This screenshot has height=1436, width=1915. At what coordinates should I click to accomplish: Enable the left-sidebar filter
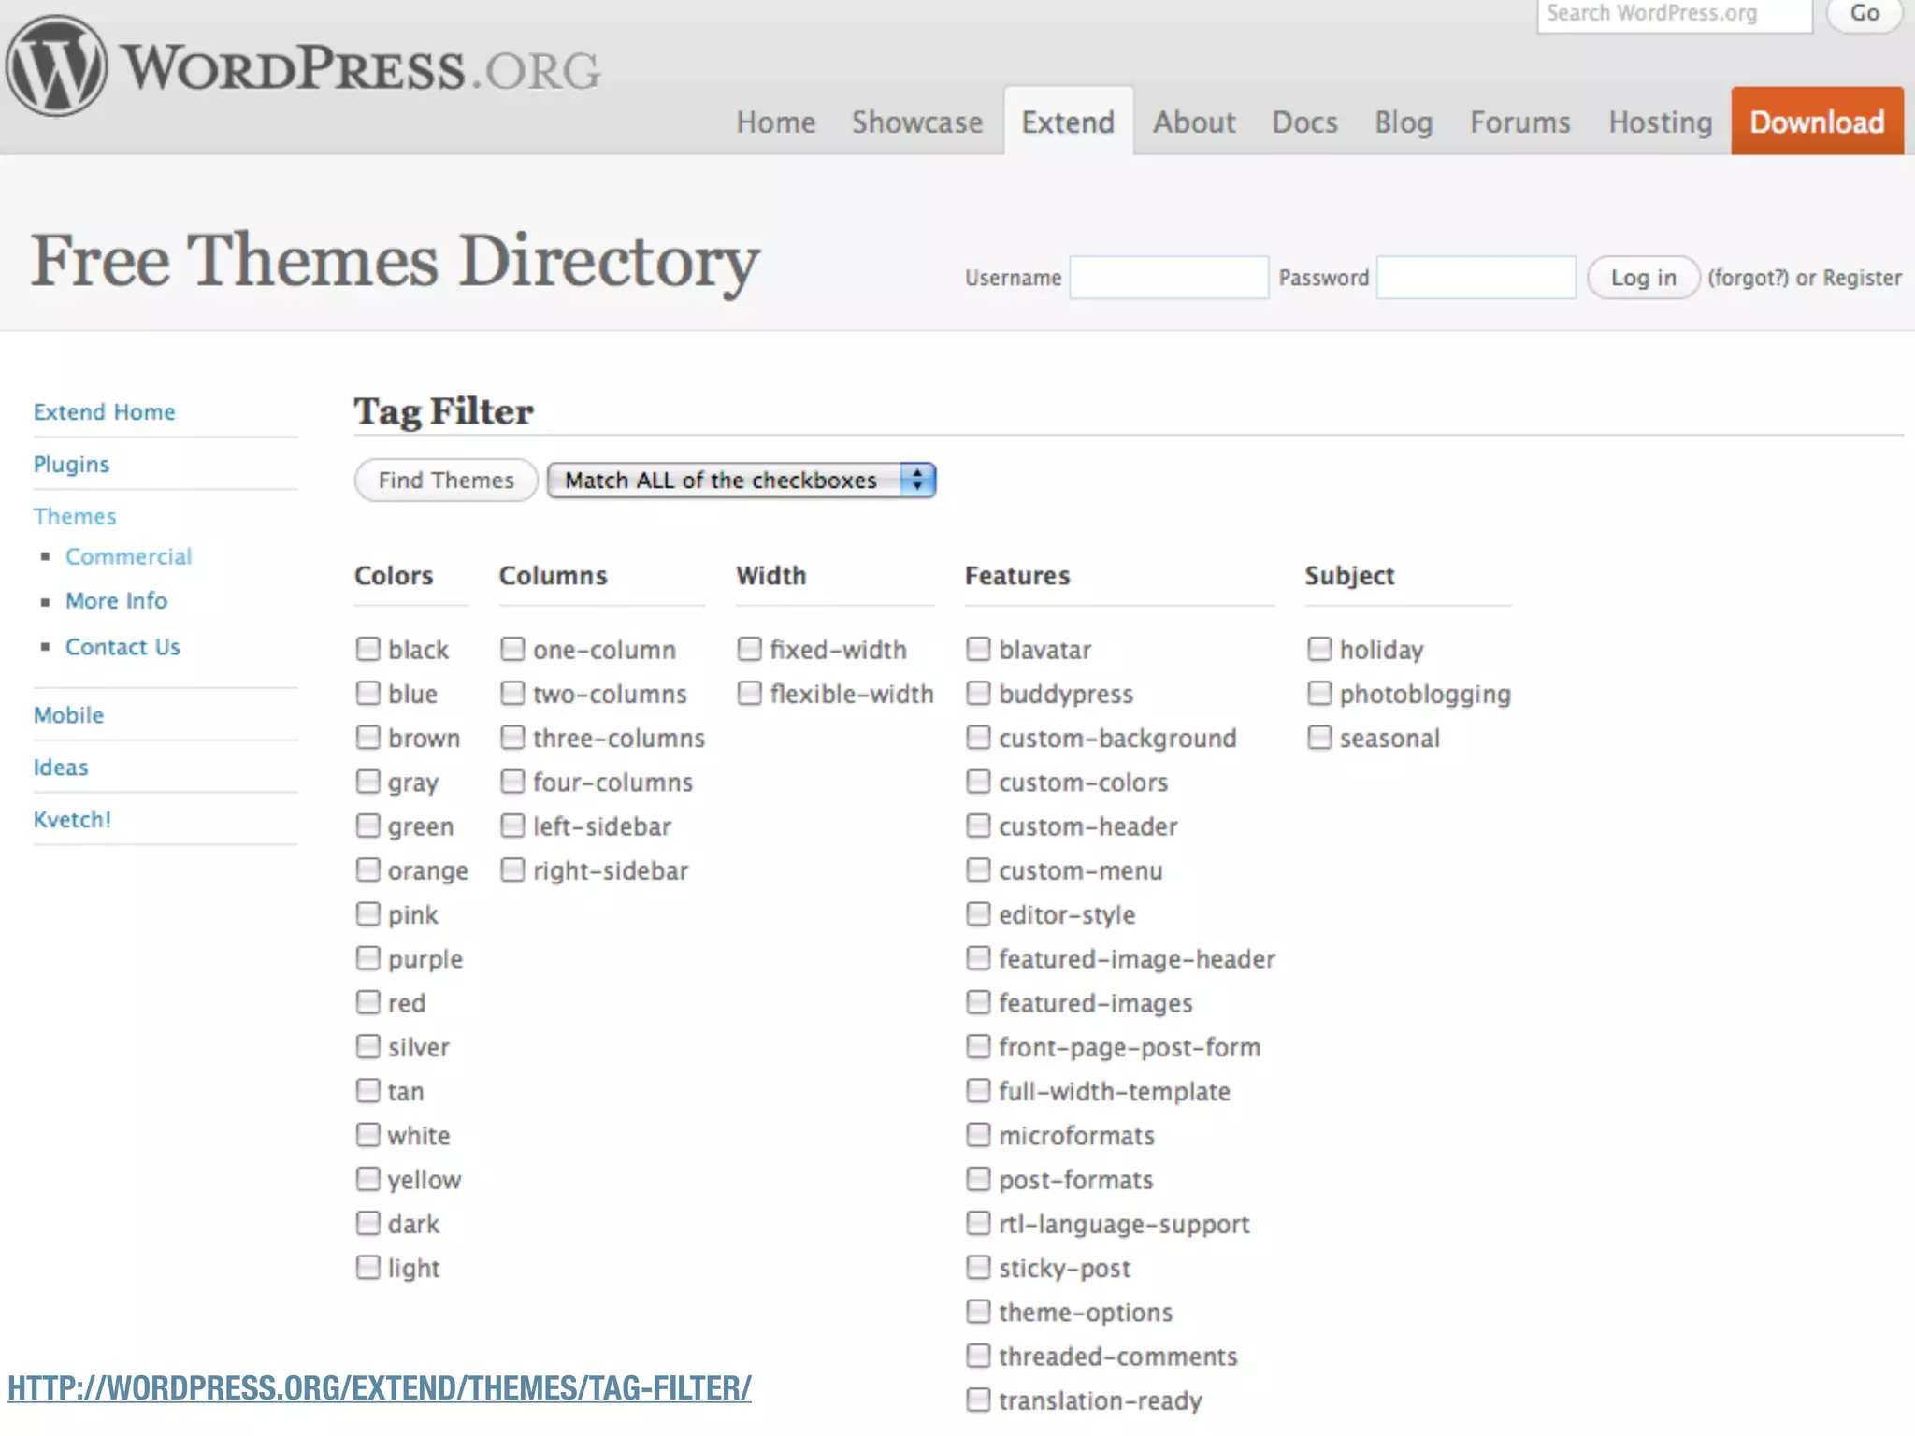pos(512,826)
